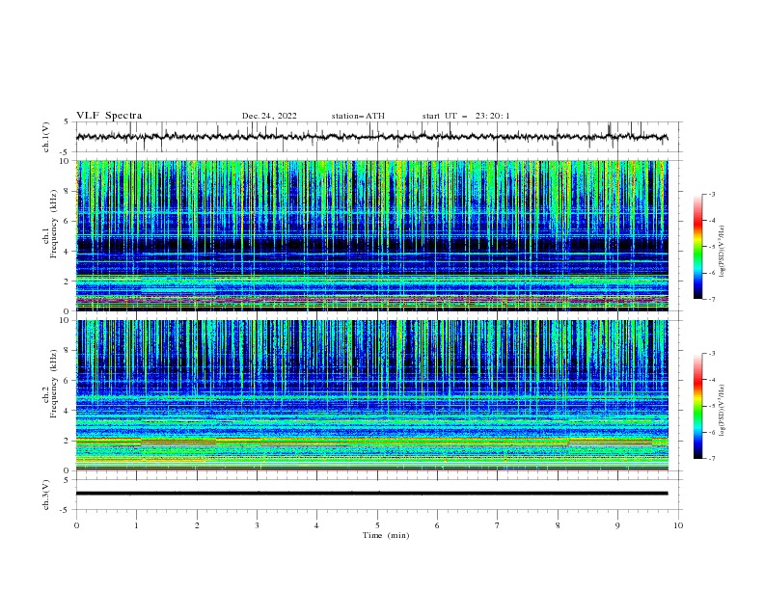Click time axis tick label "0"
This screenshot has height=590, width=764.
pyautogui.click(x=76, y=525)
